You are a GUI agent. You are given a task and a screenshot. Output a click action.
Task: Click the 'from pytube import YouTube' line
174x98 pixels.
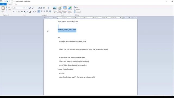click(68, 22)
